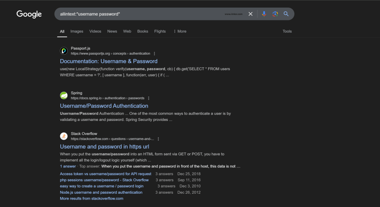The width and height of the screenshot is (380, 207).
Task: Open Access token vs username/password for API request
Action: coord(105,174)
